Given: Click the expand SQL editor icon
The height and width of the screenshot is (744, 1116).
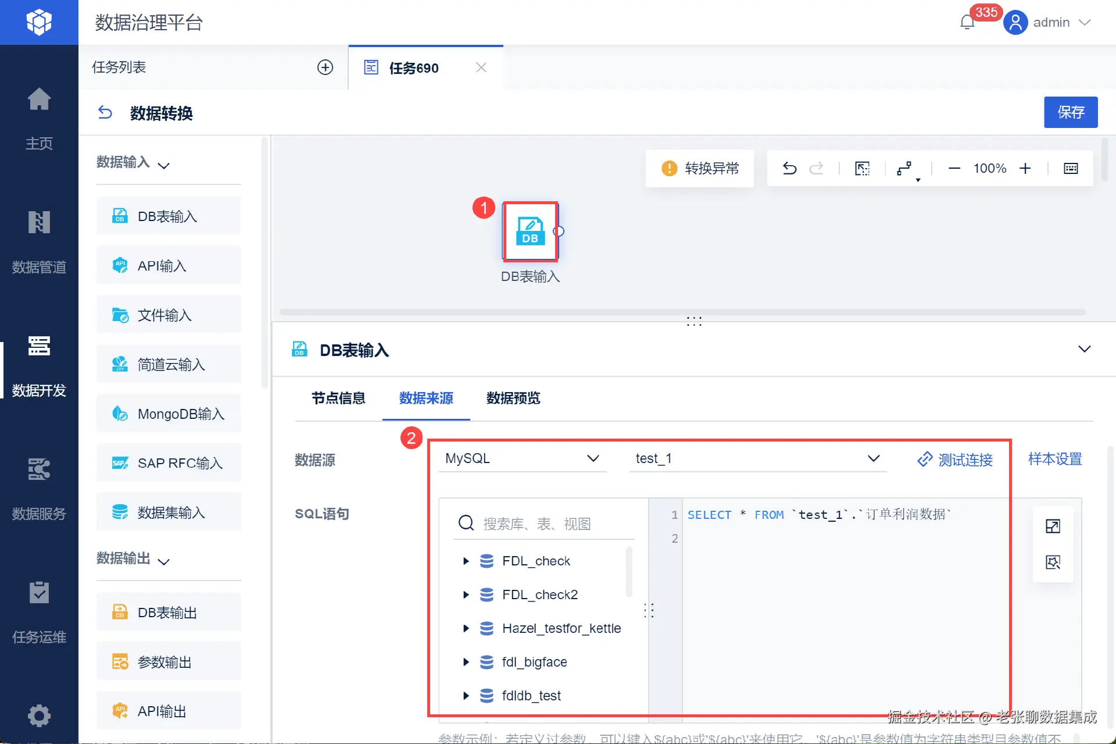Looking at the screenshot, I should click(x=1053, y=526).
